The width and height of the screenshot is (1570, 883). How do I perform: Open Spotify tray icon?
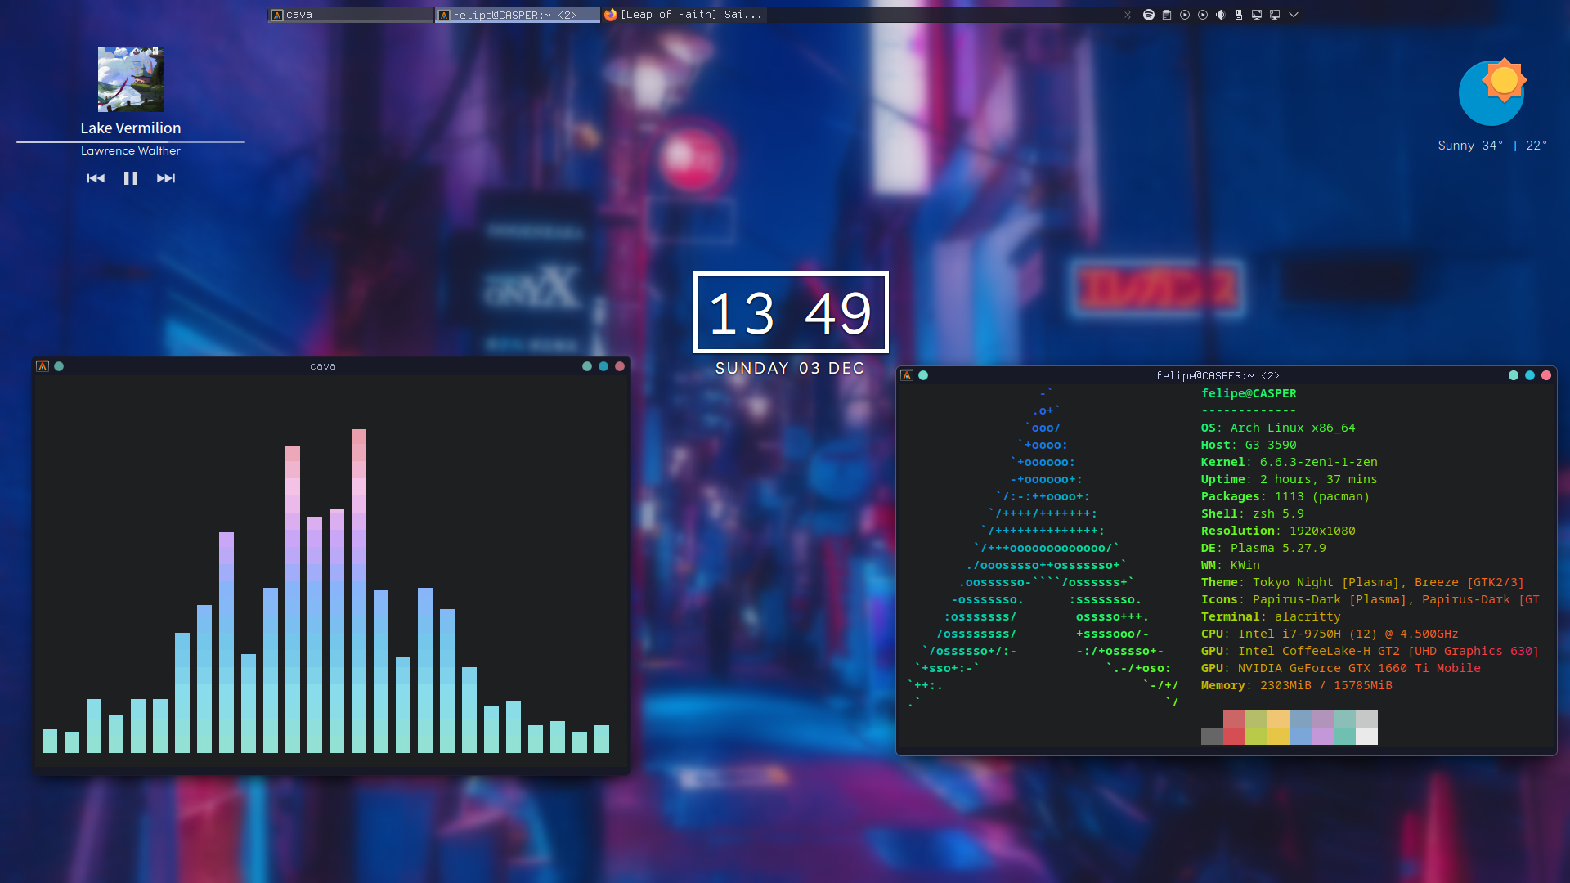[1149, 15]
